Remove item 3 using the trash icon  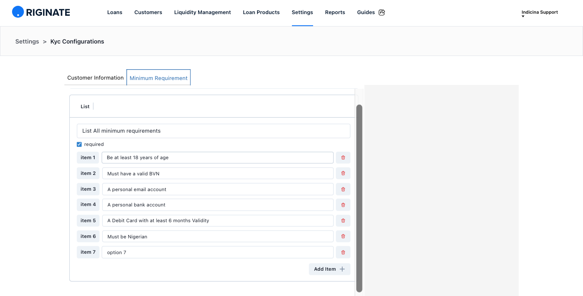(x=343, y=189)
